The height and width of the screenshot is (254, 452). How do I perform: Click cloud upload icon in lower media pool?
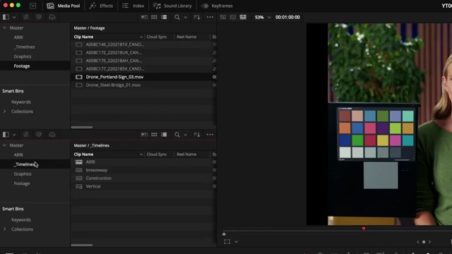pyautogui.click(x=52, y=135)
